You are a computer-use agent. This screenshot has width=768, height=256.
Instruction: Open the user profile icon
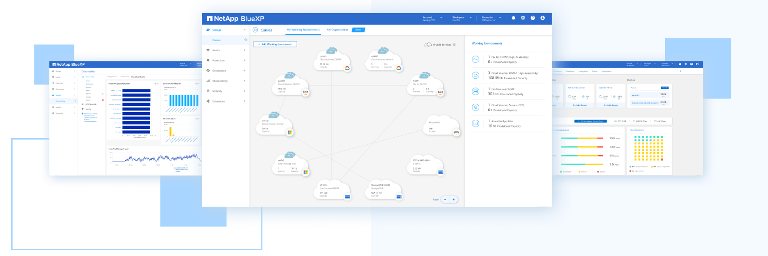click(x=542, y=18)
